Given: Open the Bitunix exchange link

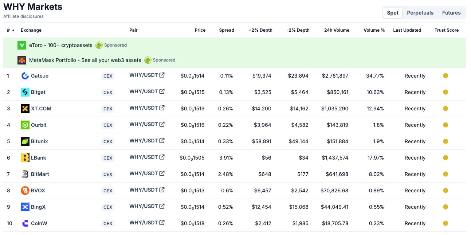Looking at the screenshot, I should tap(39, 141).
